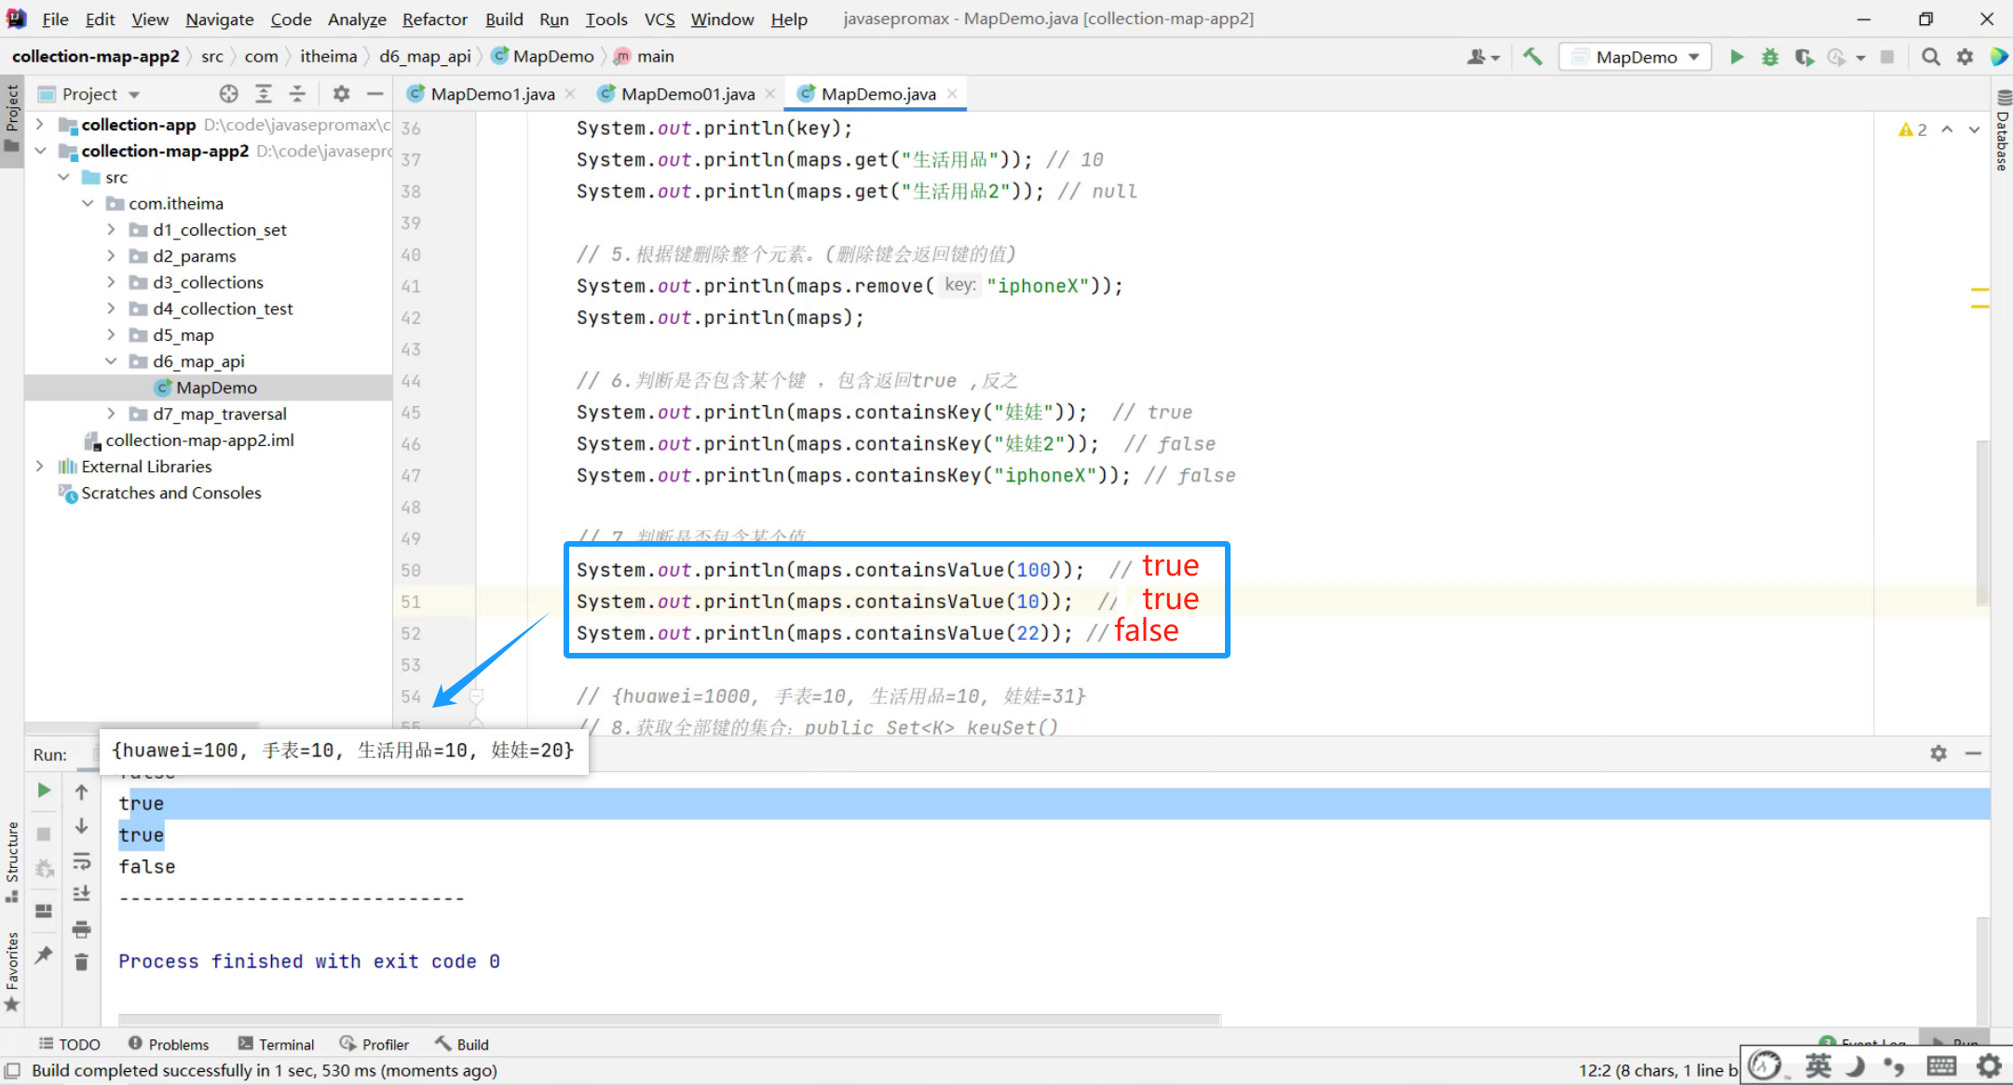Expand the d7_map_traversal folder

111,414
